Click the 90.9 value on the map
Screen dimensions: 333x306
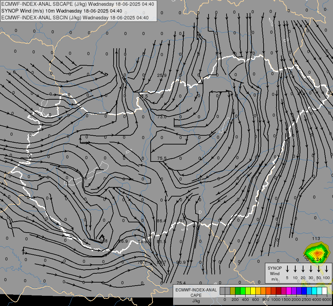(181, 262)
